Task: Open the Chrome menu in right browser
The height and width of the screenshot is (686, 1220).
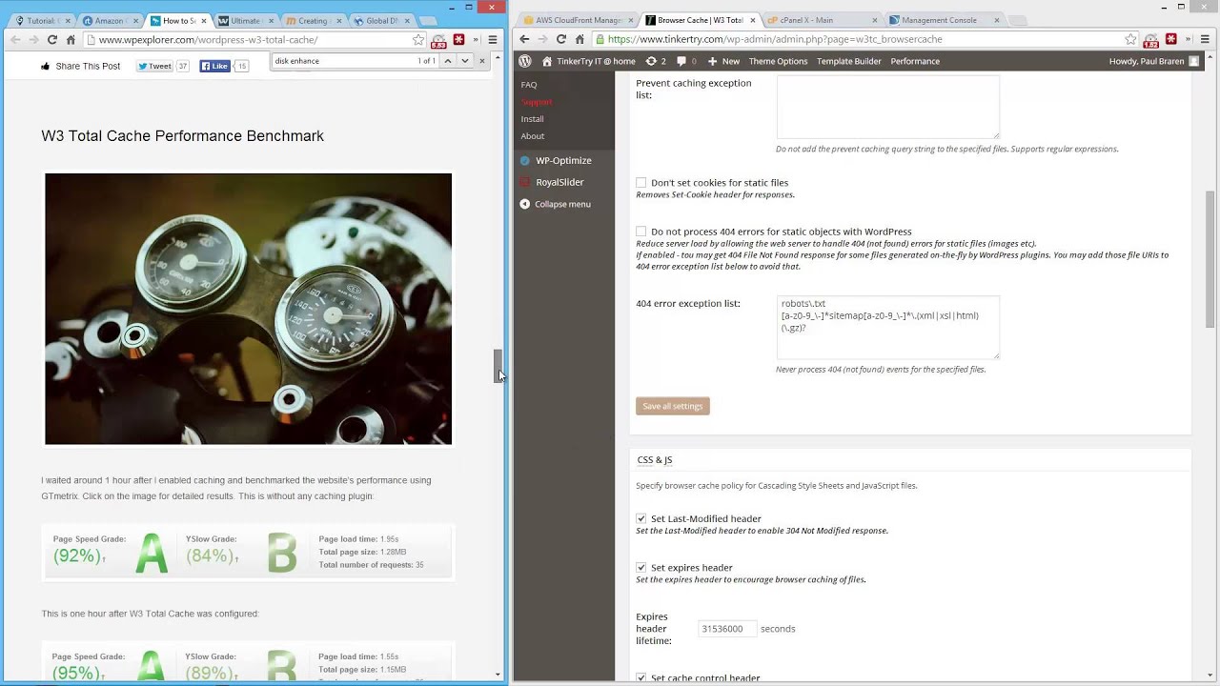Action: pos(1205,40)
